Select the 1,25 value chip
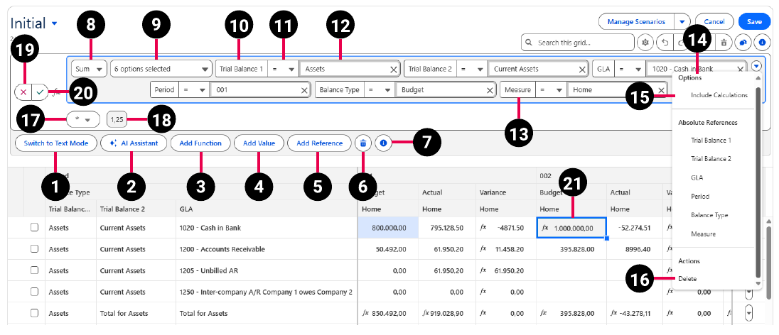 pyautogui.click(x=117, y=120)
